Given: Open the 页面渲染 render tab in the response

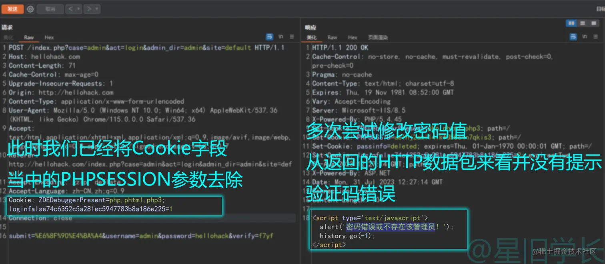Looking at the screenshot, I should (x=378, y=37).
